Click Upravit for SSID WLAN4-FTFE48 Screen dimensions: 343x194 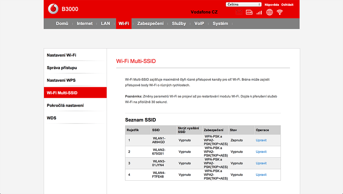pos(261,174)
